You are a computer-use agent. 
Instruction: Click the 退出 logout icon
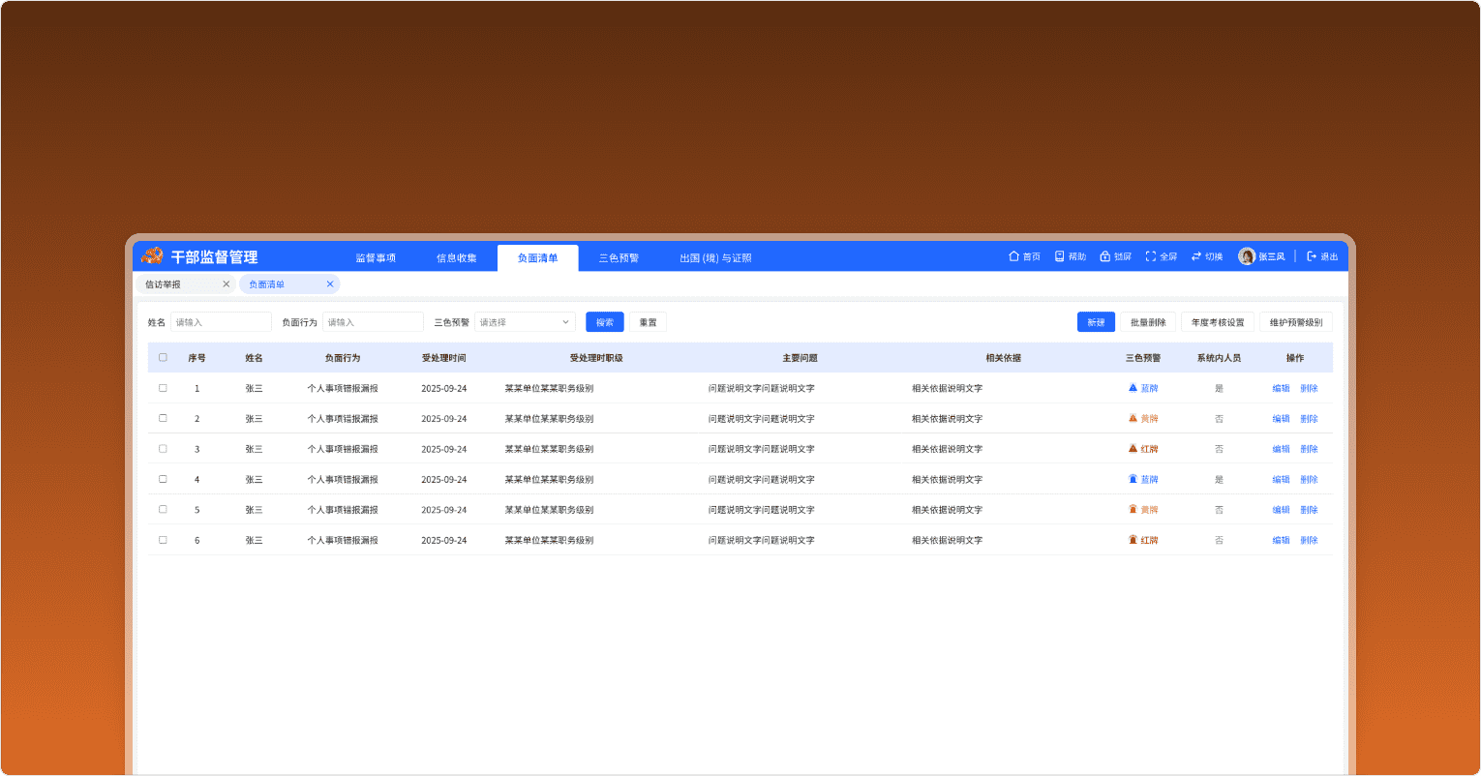coord(1312,256)
